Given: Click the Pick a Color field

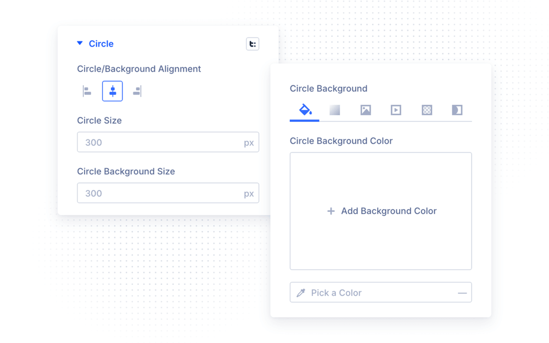Looking at the screenshot, I should (381, 293).
